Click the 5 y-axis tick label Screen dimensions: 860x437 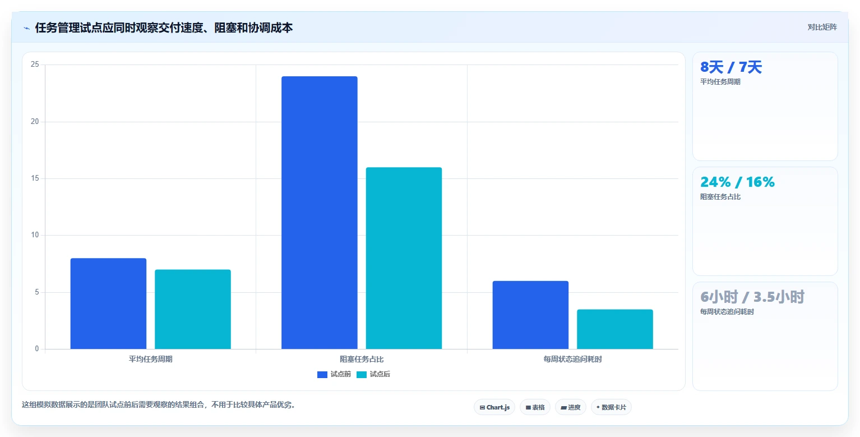(x=37, y=292)
